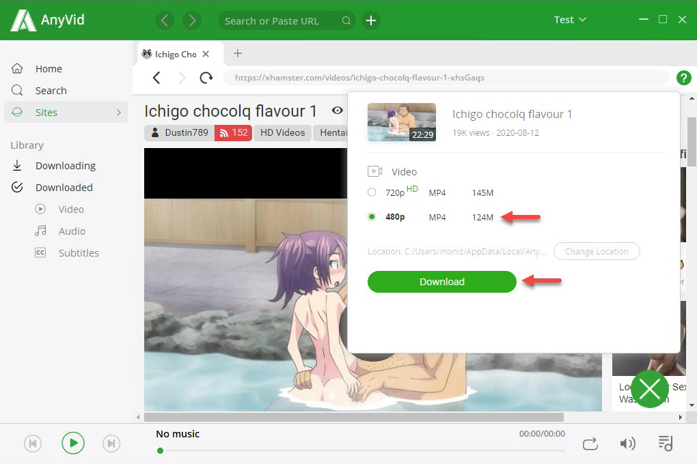The image size is (697, 464).
Task: Switch to the Ichigo Cho tab
Action: 175,54
